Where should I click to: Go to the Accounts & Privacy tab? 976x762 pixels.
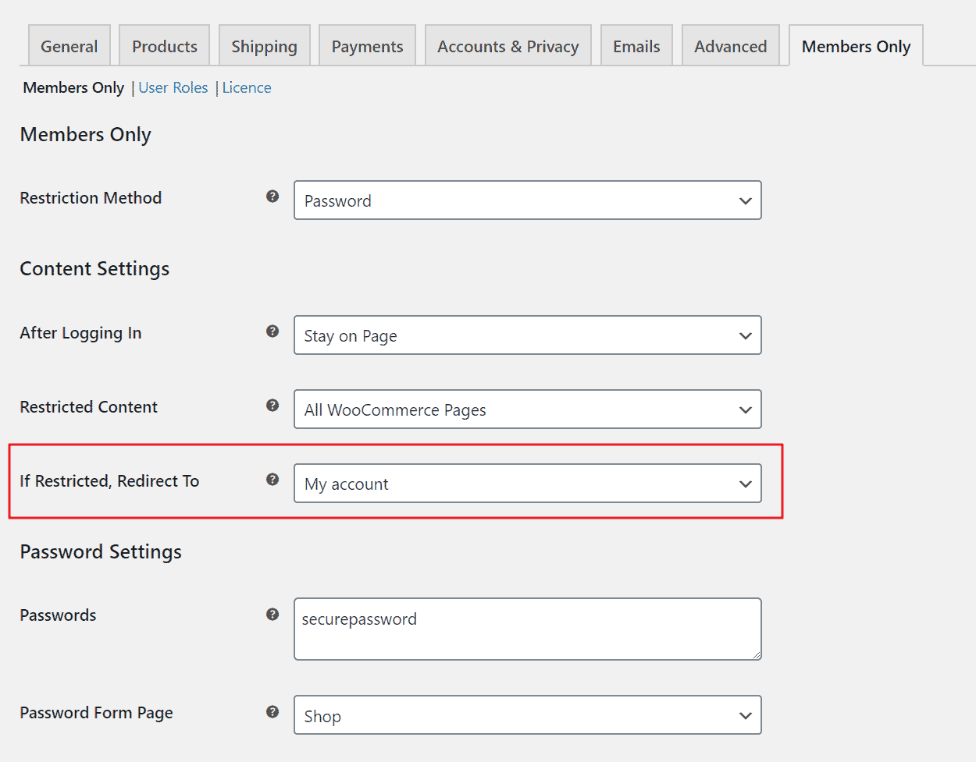pos(508,46)
